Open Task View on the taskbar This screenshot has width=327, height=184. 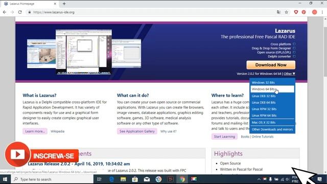pos(99,179)
